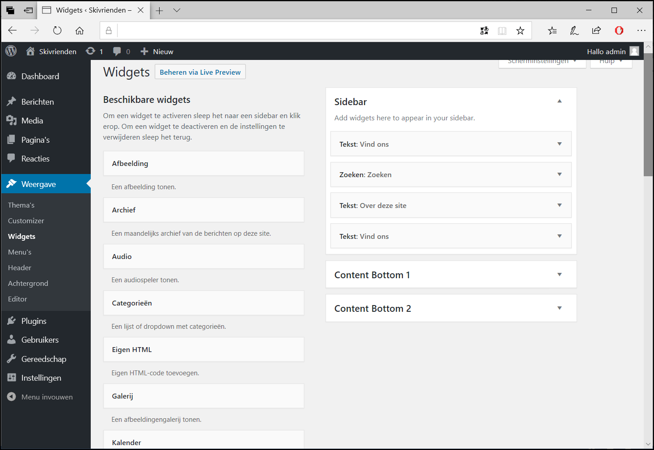Click Beheren via Live Preview button
Screen dimensions: 654x450
[x=200, y=72]
